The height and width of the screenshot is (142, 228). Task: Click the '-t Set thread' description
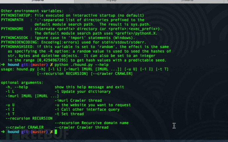(69, 114)
